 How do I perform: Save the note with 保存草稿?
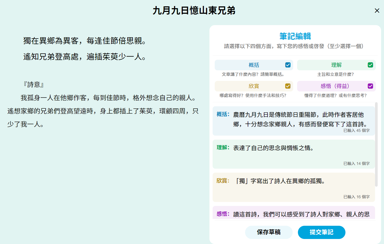pyautogui.click(x=269, y=232)
